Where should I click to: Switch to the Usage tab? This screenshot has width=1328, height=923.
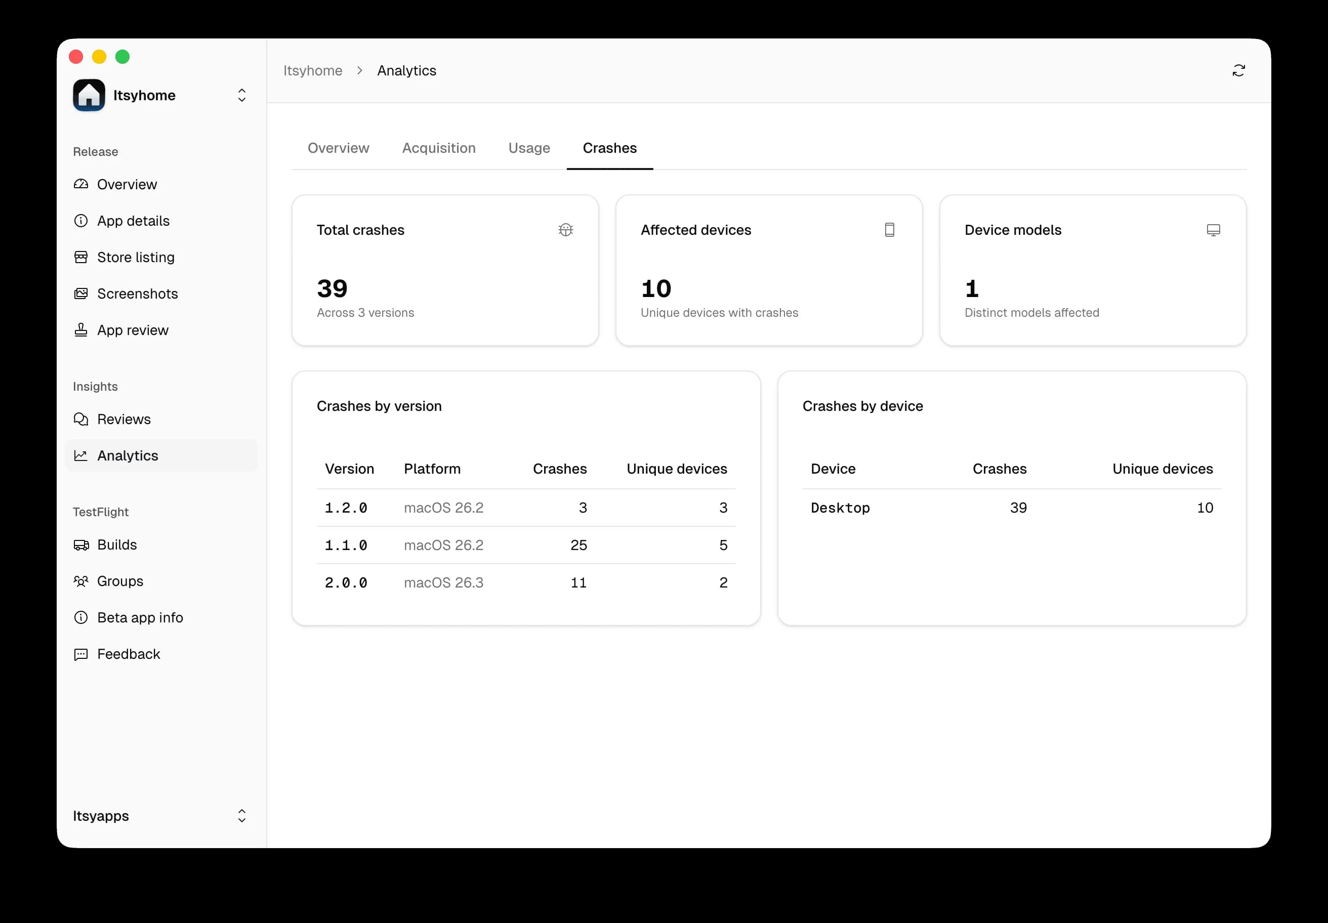pos(529,148)
